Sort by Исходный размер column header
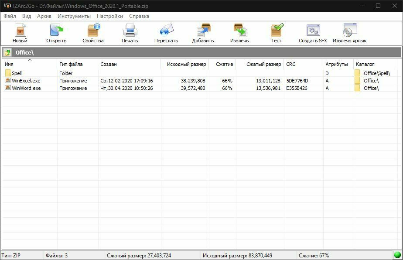Viewport: 403px width, 260px height. (186, 64)
